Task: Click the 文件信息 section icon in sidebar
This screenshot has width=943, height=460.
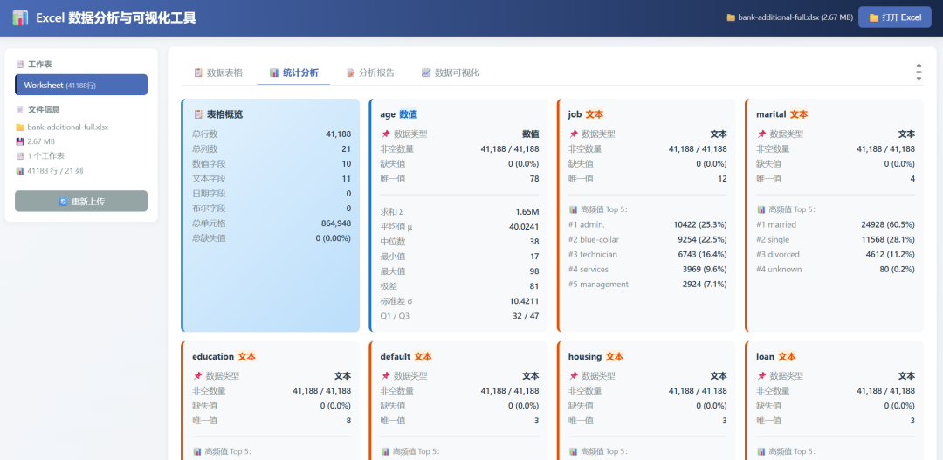Action: coord(20,110)
